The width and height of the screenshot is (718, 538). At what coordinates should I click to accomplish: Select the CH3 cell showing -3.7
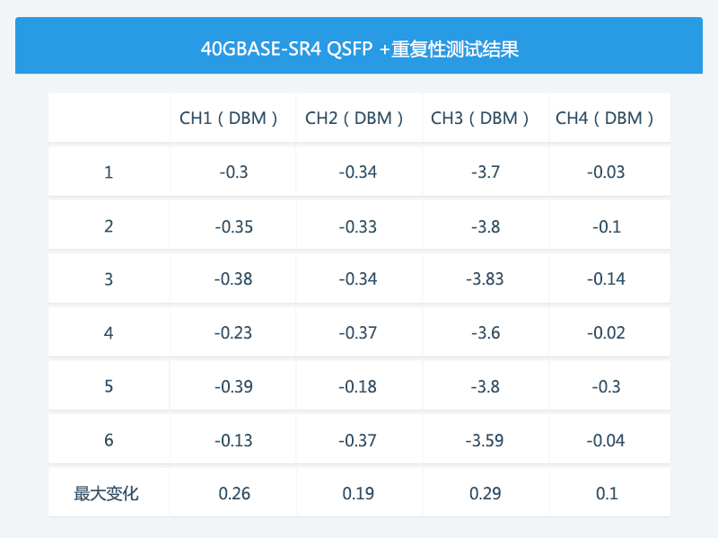click(485, 172)
